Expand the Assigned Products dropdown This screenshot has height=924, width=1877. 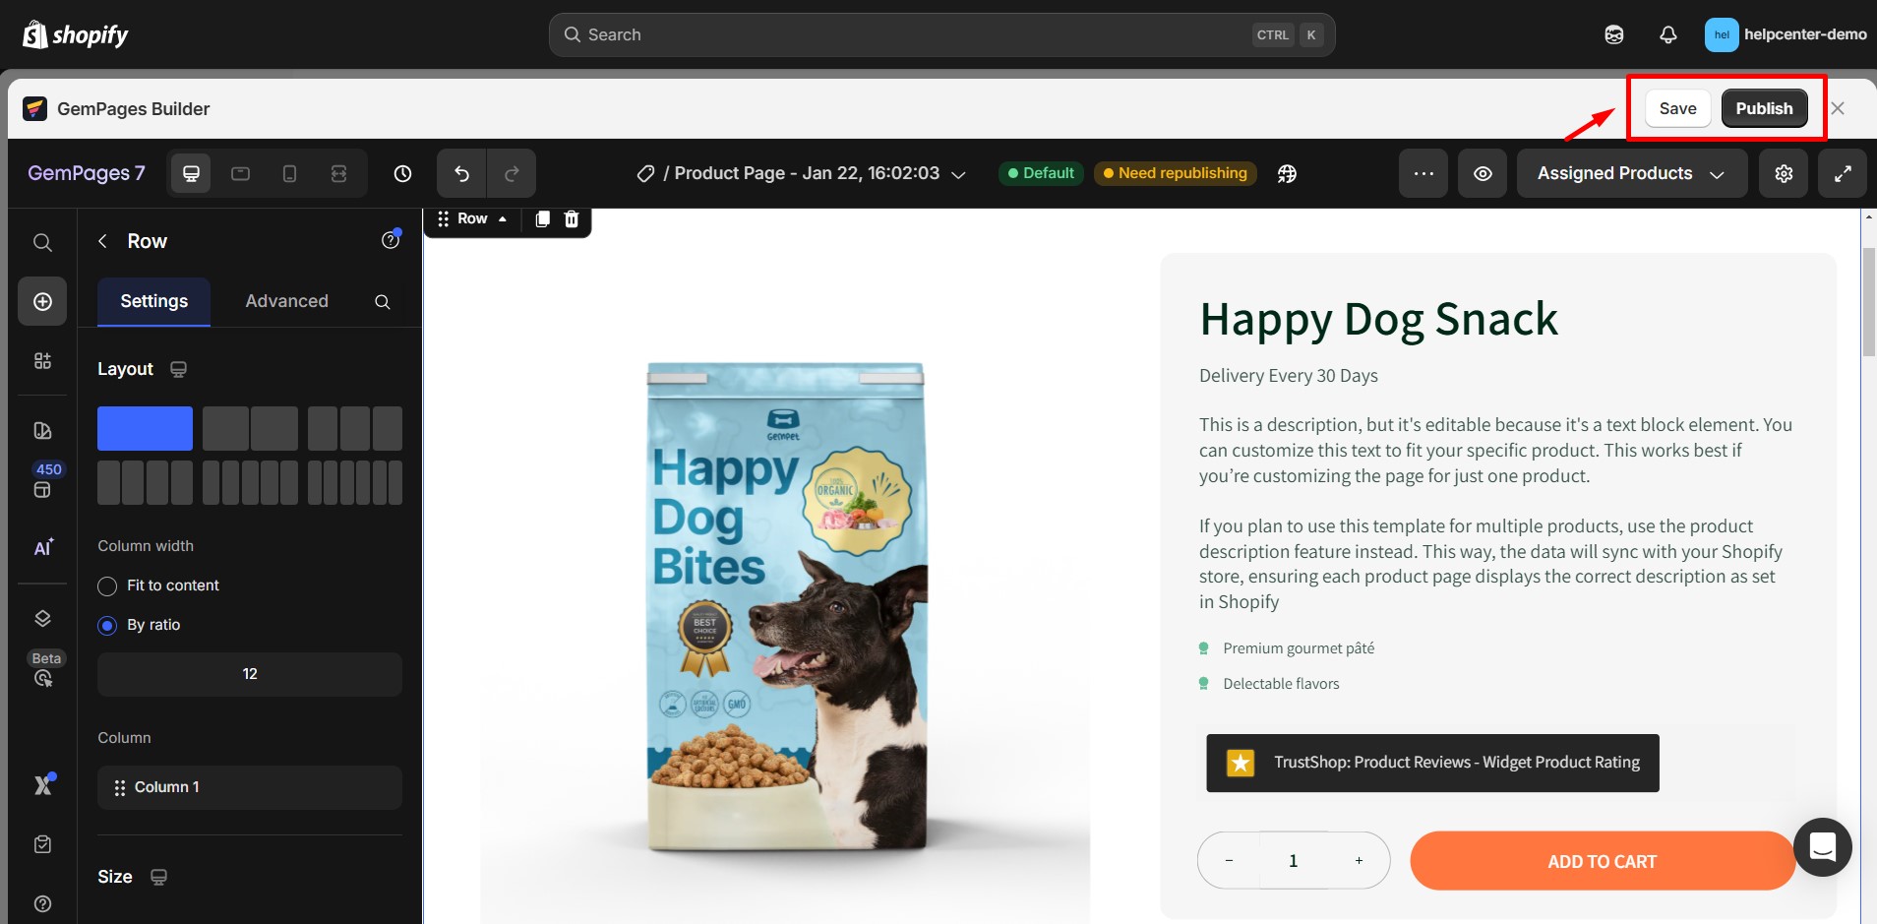1631,173
